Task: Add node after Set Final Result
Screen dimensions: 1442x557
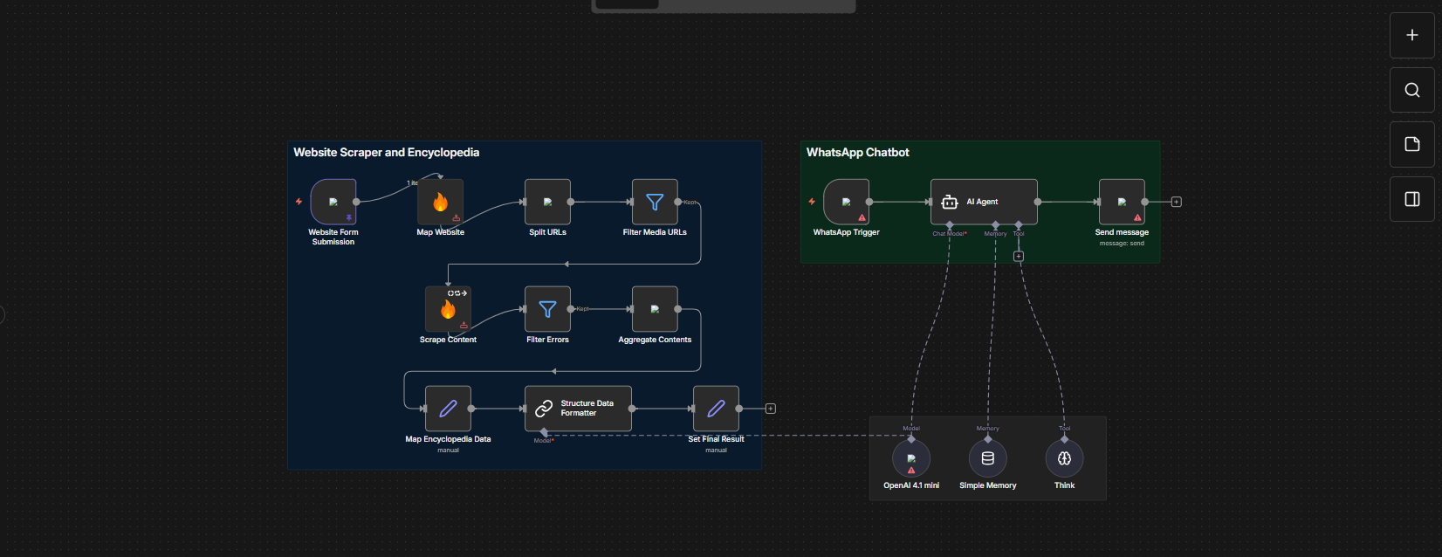Action: [771, 409]
